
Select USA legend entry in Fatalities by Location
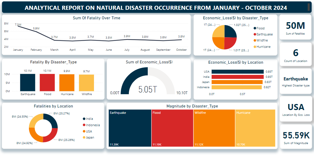tap(88, 131)
